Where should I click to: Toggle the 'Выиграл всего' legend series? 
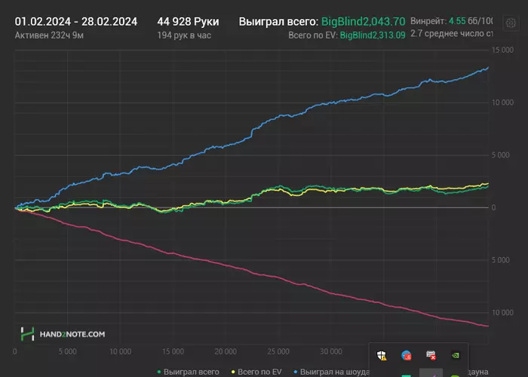tap(189, 372)
